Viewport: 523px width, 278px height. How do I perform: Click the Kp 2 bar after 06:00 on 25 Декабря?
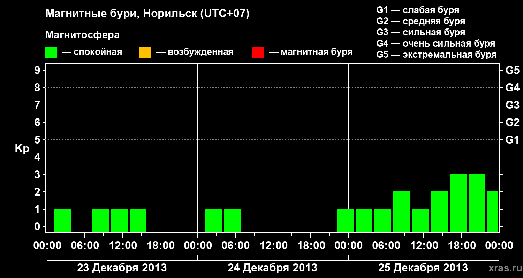pyautogui.click(x=402, y=212)
